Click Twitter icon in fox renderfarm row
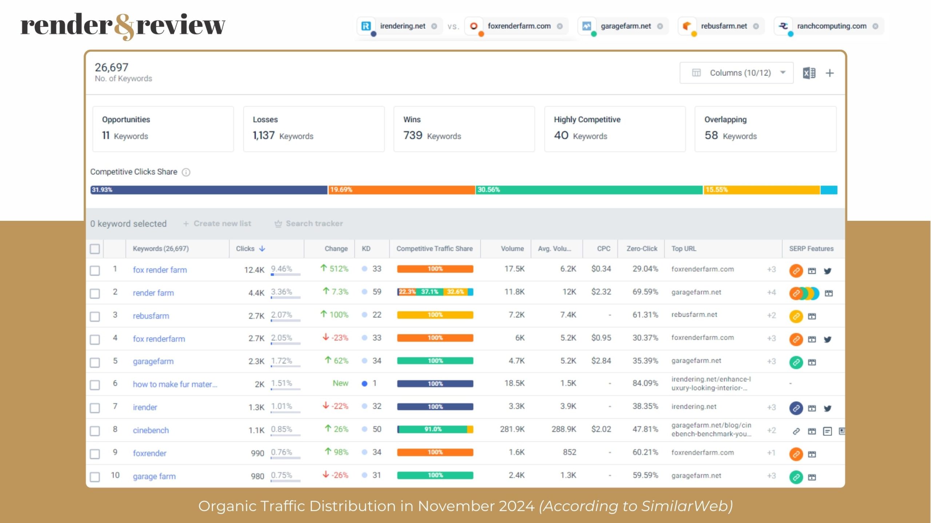The width and height of the screenshot is (931, 523). coord(827,339)
